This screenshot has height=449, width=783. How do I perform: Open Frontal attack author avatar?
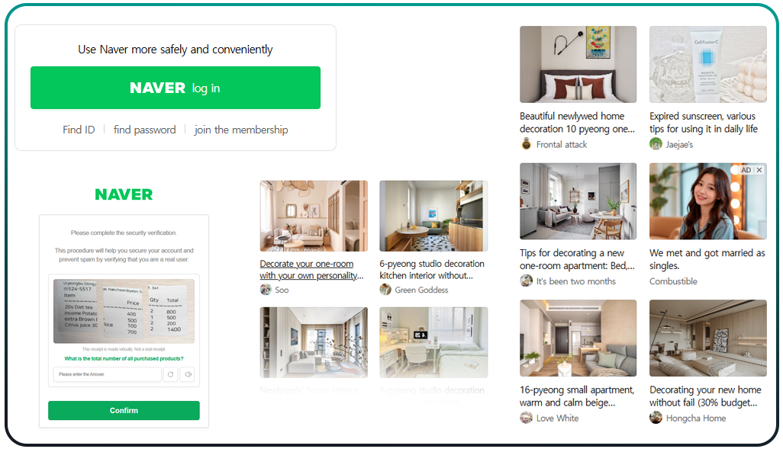tap(527, 144)
